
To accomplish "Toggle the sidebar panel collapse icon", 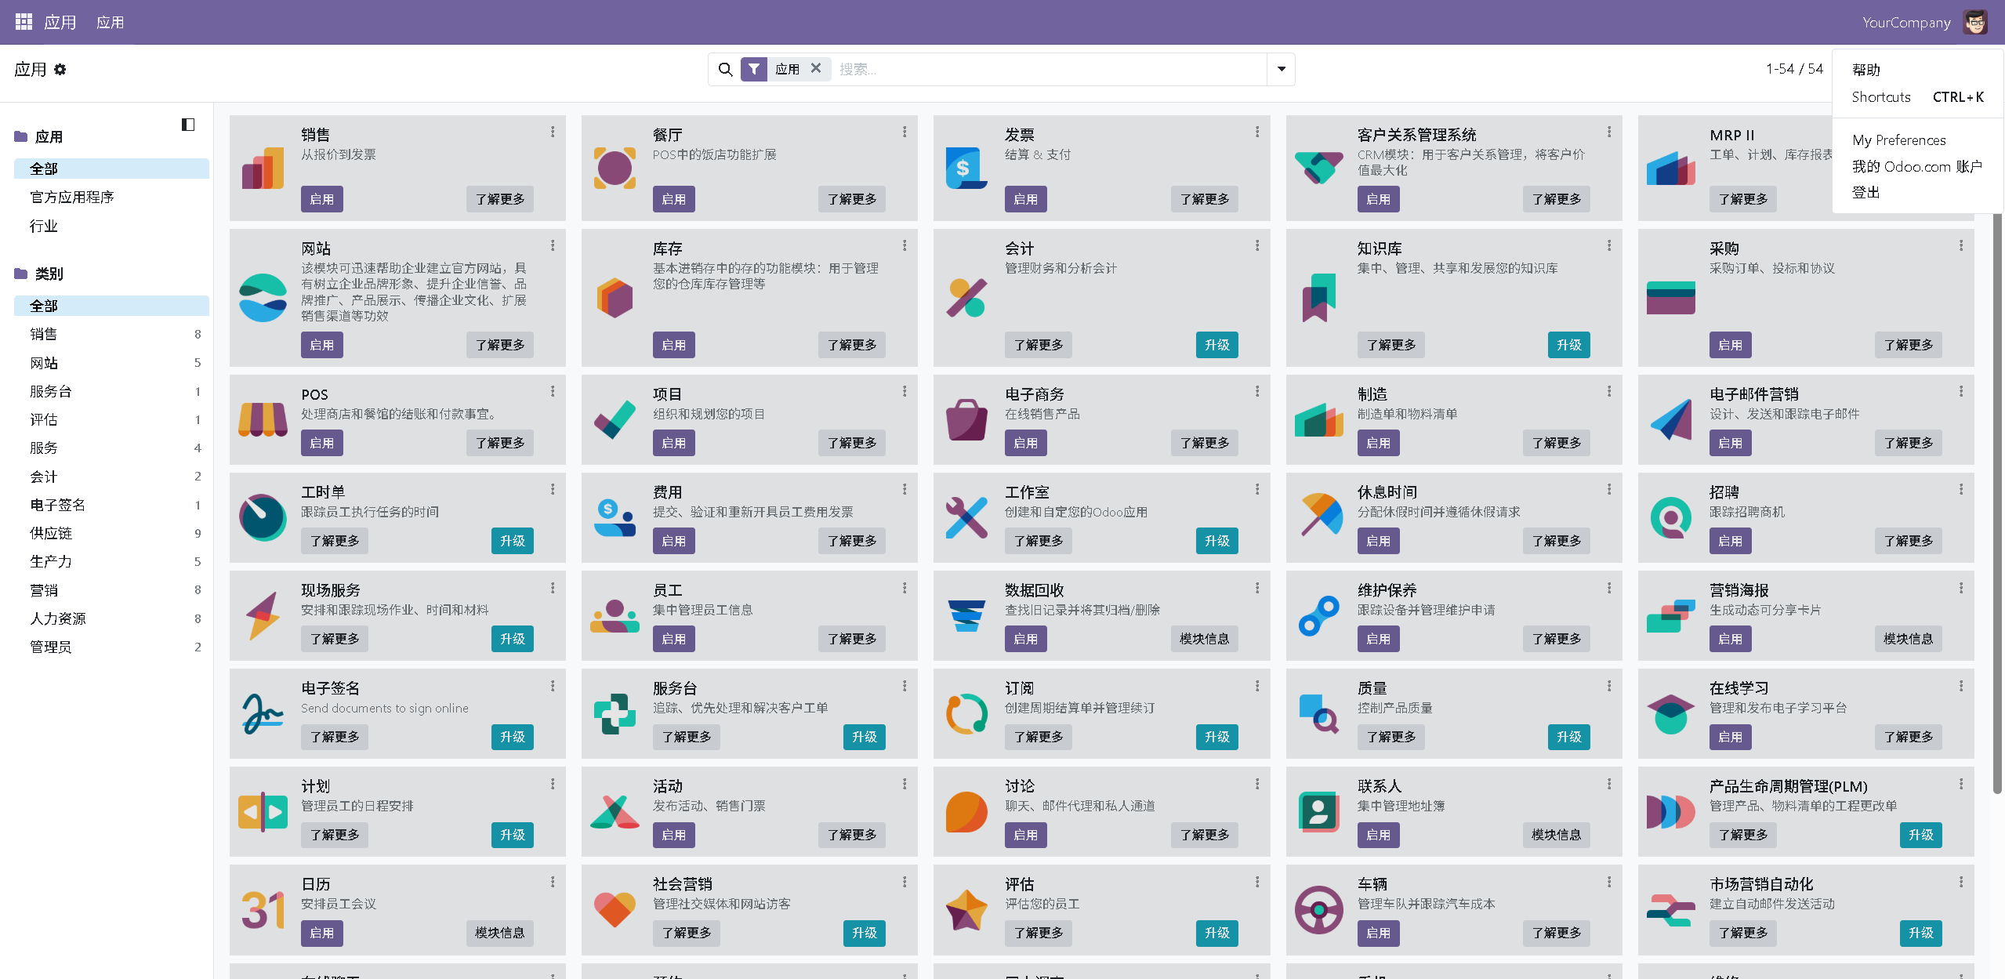I will coord(188,125).
